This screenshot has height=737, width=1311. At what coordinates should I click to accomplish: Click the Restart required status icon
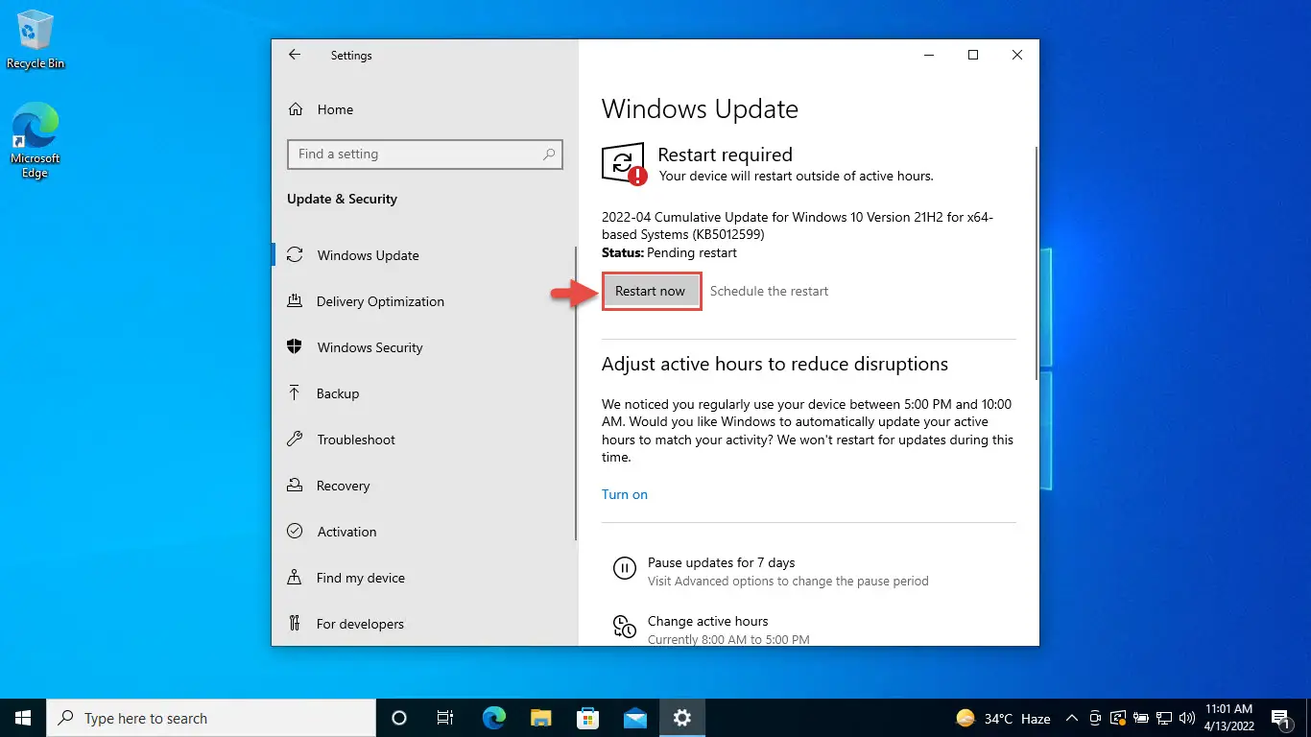623,164
